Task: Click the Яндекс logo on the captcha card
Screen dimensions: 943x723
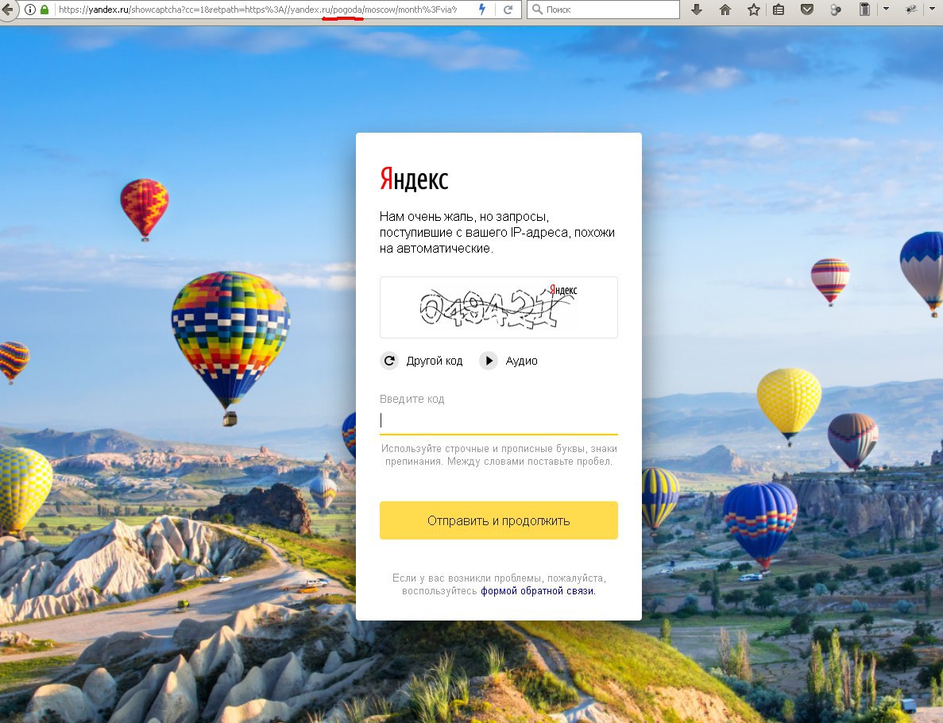Action: tap(414, 179)
